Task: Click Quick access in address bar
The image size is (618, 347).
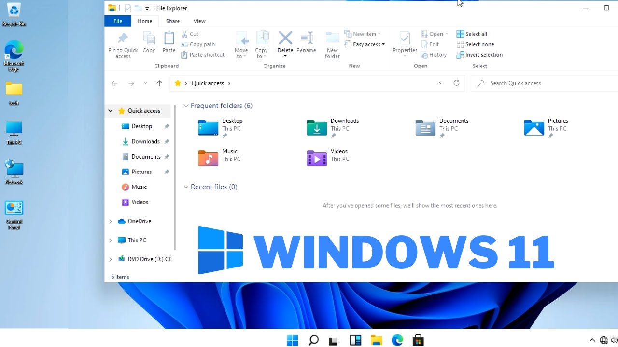Action: [x=208, y=83]
